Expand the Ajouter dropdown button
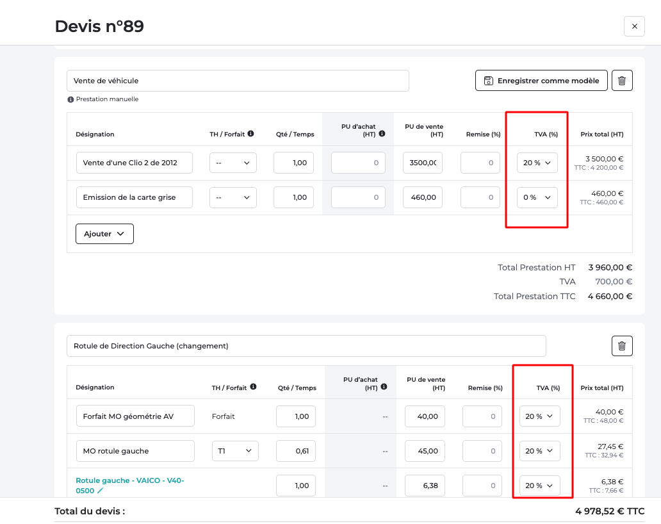 coord(104,234)
